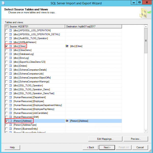This screenshot has width=153, height=153.
Task: Check the [dbo].[SchemaComparisonDetails] checkbox
Action: 6,70
